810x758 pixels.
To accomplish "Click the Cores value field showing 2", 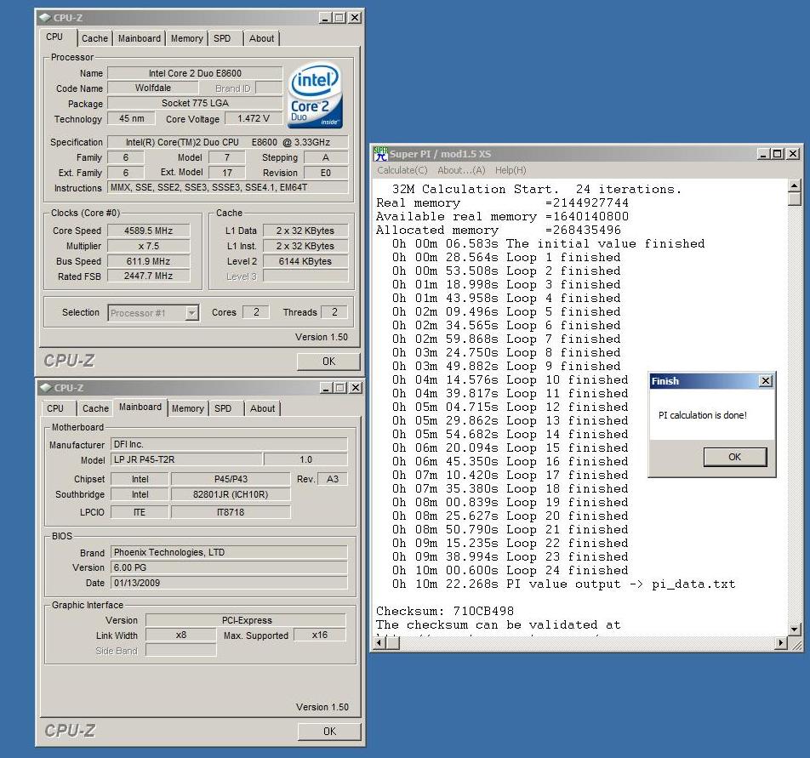I will [x=256, y=312].
